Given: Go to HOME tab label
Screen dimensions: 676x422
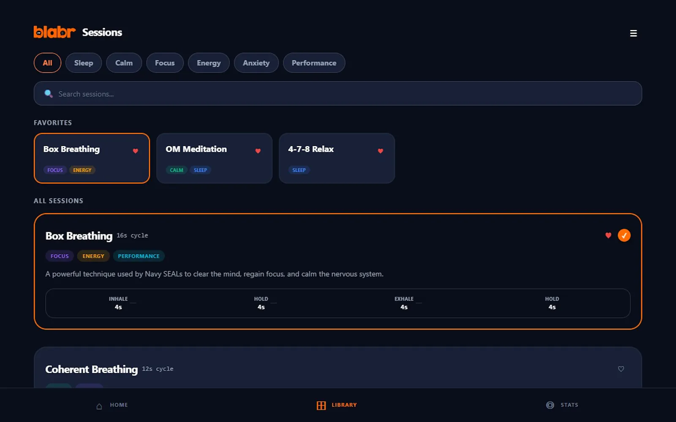Looking at the screenshot, I should click(119, 405).
